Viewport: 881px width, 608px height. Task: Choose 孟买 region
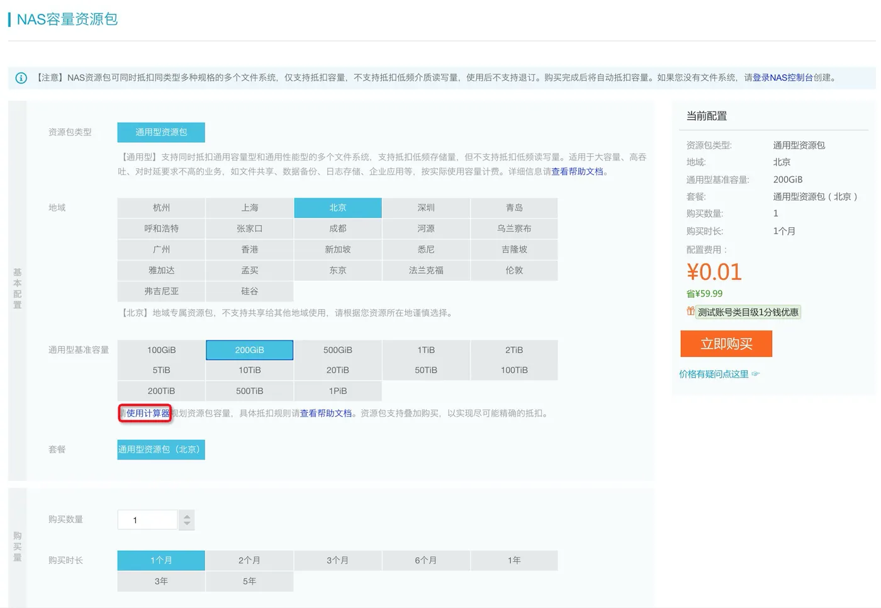[250, 270]
